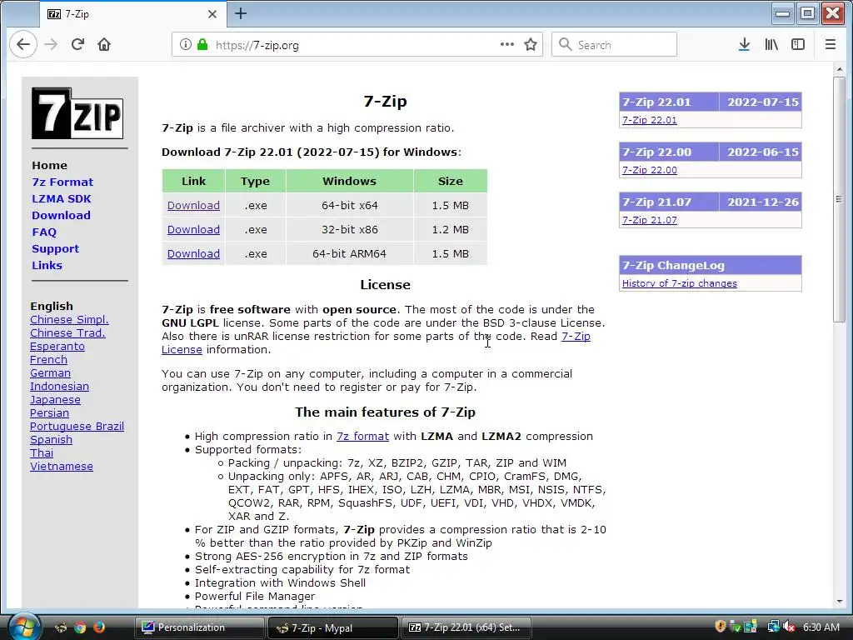Click the vertical scrollbar thumb
Screen dimensions: 853x640
[840, 199]
